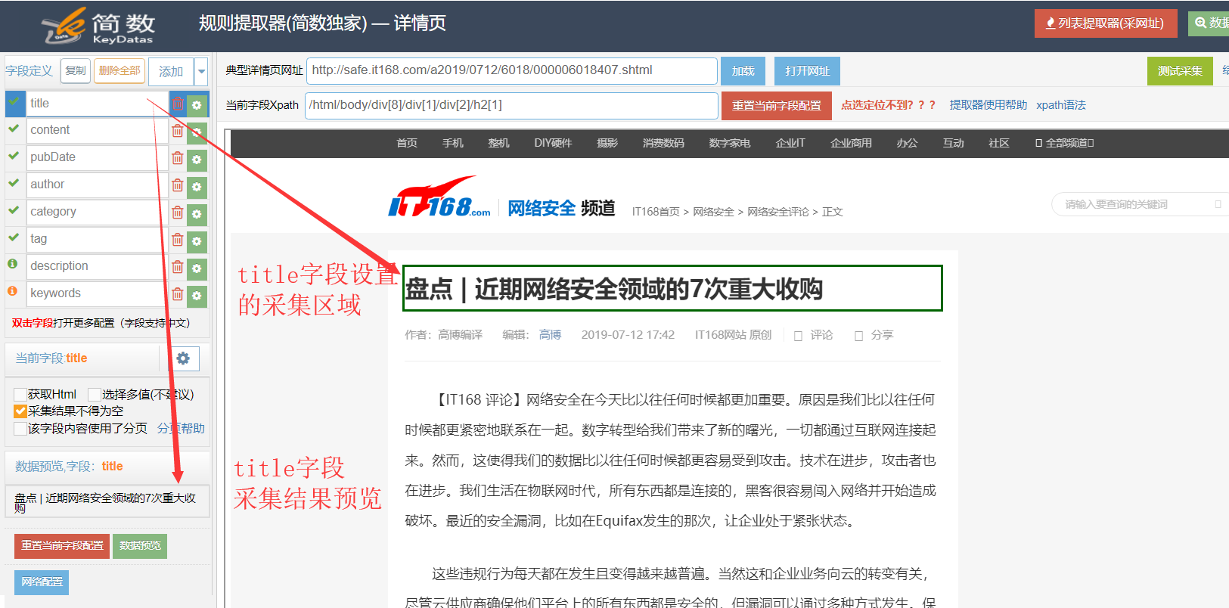Click 重置当前字段配置 beside the Xpath box

click(x=777, y=106)
